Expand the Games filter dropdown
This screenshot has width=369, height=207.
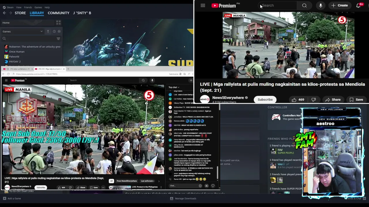click(x=22, y=31)
